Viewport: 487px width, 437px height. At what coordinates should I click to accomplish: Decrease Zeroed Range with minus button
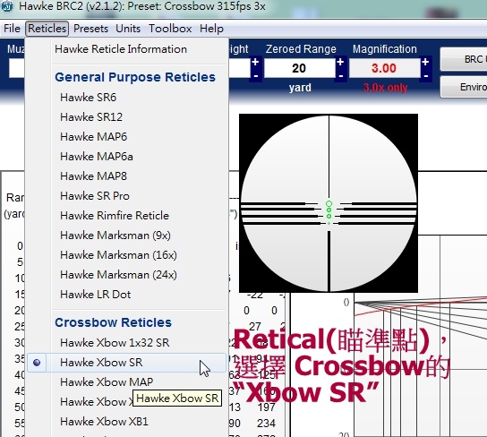pos(340,75)
